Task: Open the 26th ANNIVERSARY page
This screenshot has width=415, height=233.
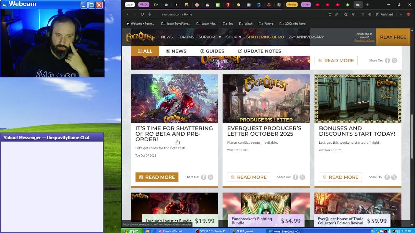Action: tap(306, 37)
